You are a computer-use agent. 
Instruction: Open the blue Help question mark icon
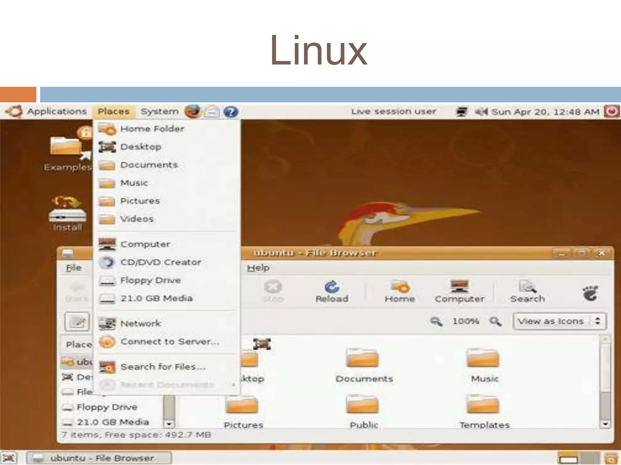(x=231, y=112)
